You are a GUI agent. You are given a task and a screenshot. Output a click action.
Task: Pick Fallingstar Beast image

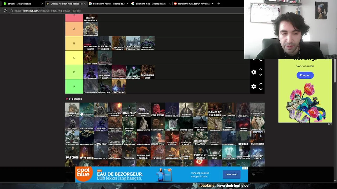pos(143,110)
